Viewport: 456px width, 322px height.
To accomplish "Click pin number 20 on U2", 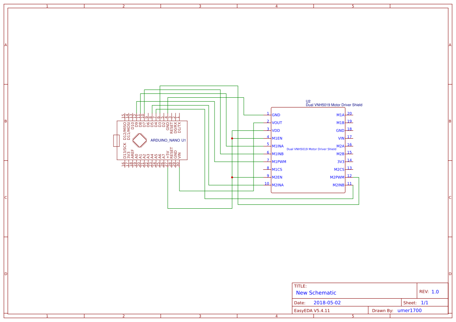I will pyautogui.click(x=350, y=114).
